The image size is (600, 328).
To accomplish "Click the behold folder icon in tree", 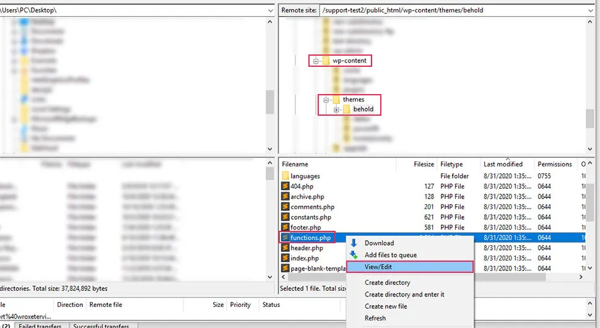I will click(x=347, y=110).
